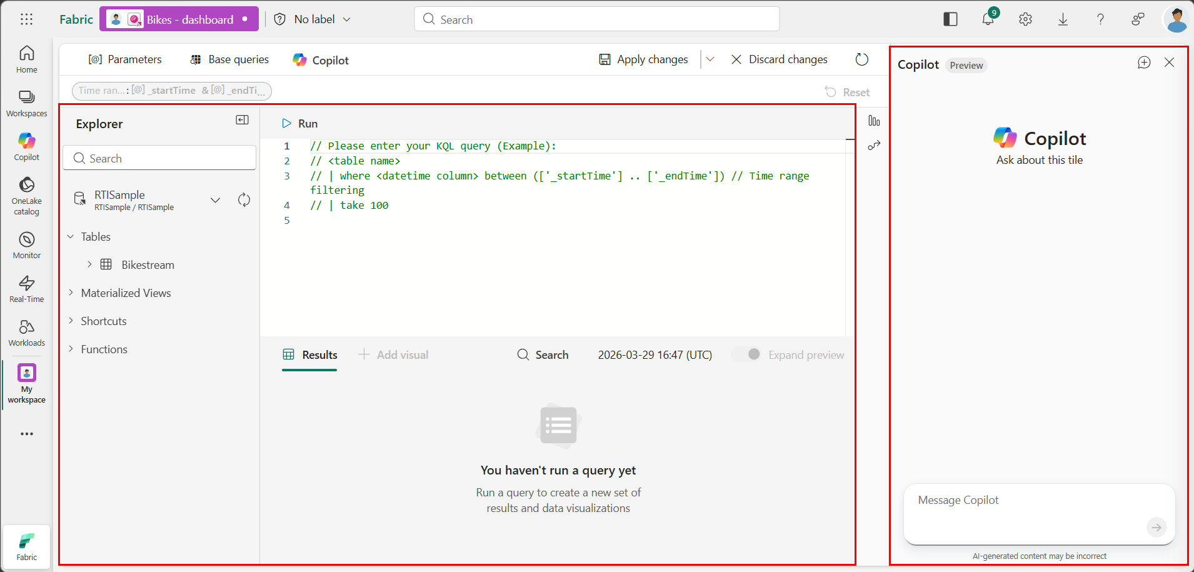The height and width of the screenshot is (572, 1194).
Task: Select the Real-Time hub icon
Action: 26,288
